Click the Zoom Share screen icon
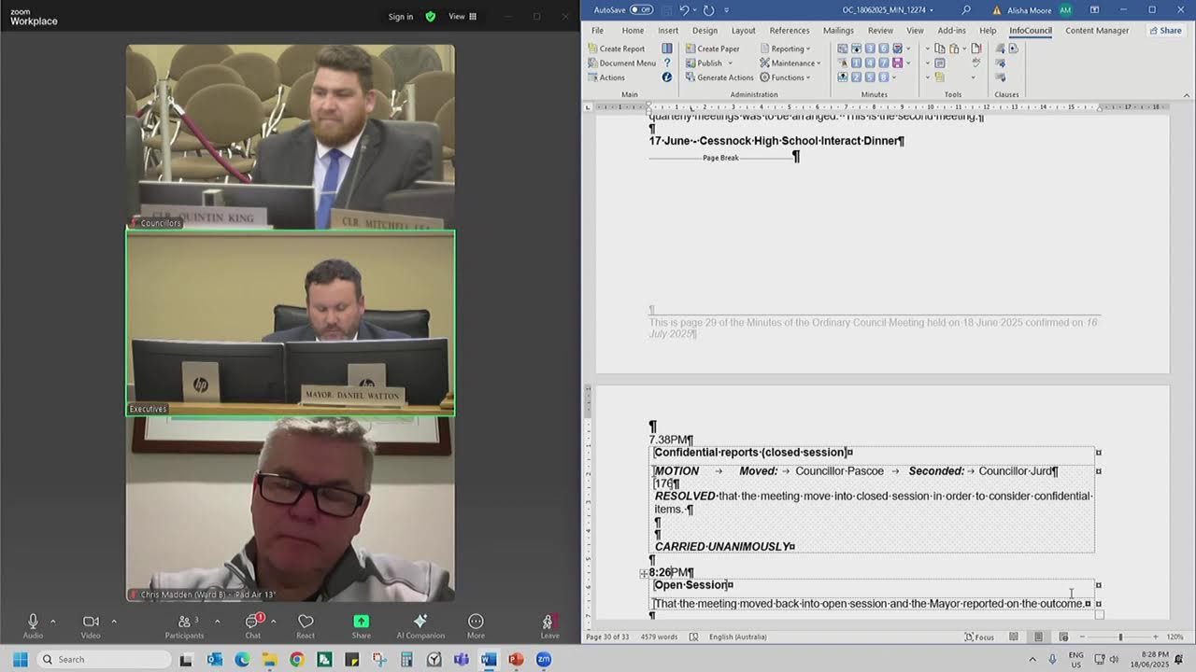Screen dimensions: 1196x672 pos(361,625)
